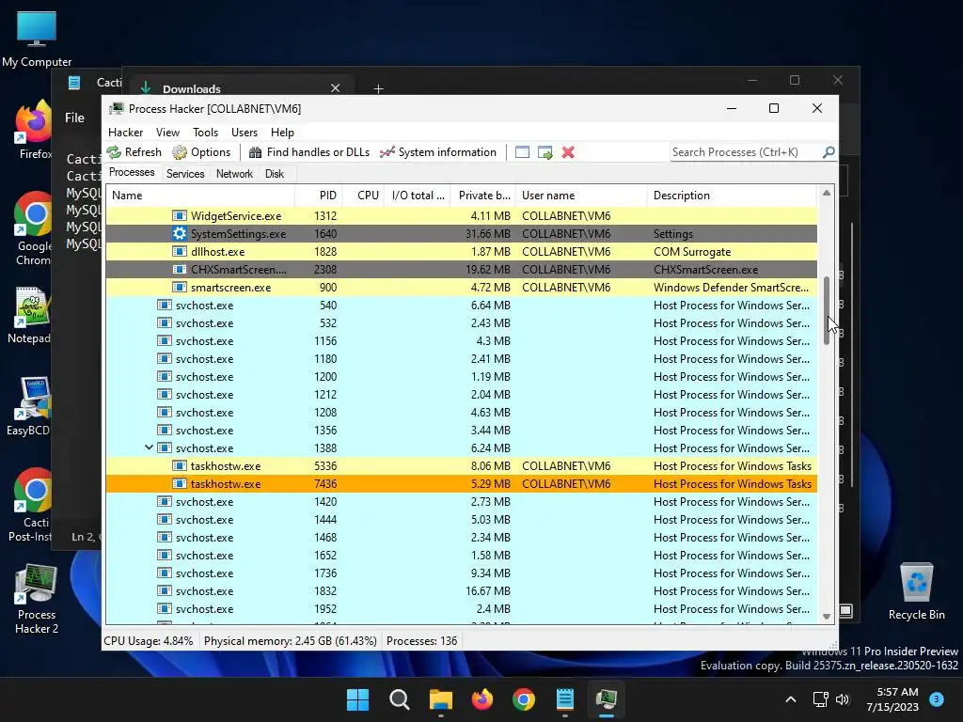
Task: Click the scroll down arrow of process list
Action: point(827,617)
